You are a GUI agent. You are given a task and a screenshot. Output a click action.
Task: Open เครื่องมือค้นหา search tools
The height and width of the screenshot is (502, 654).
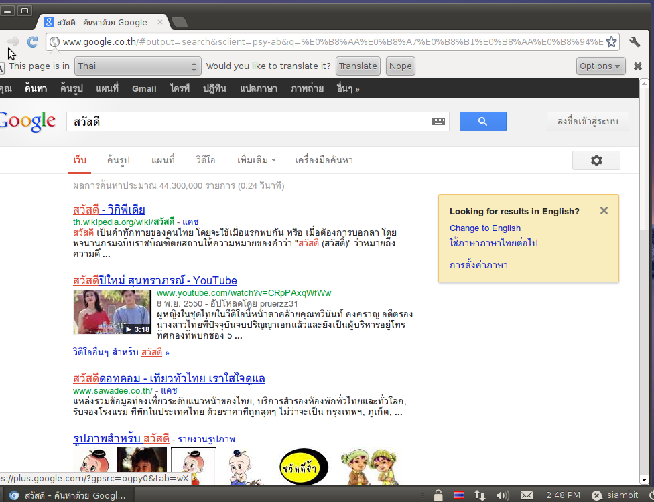coord(324,160)
